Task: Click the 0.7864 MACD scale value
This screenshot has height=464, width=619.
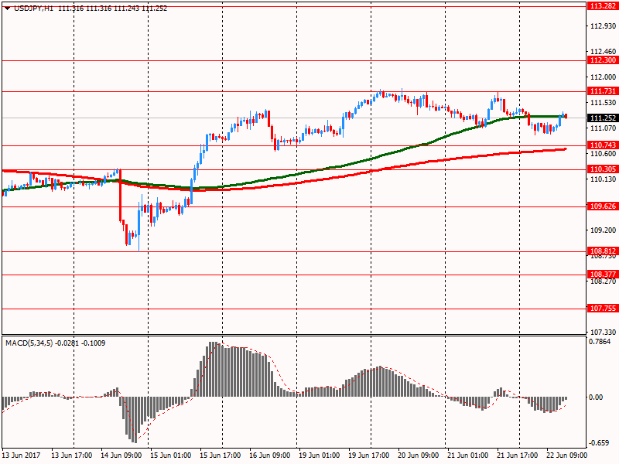Action: tap(600, 342)
